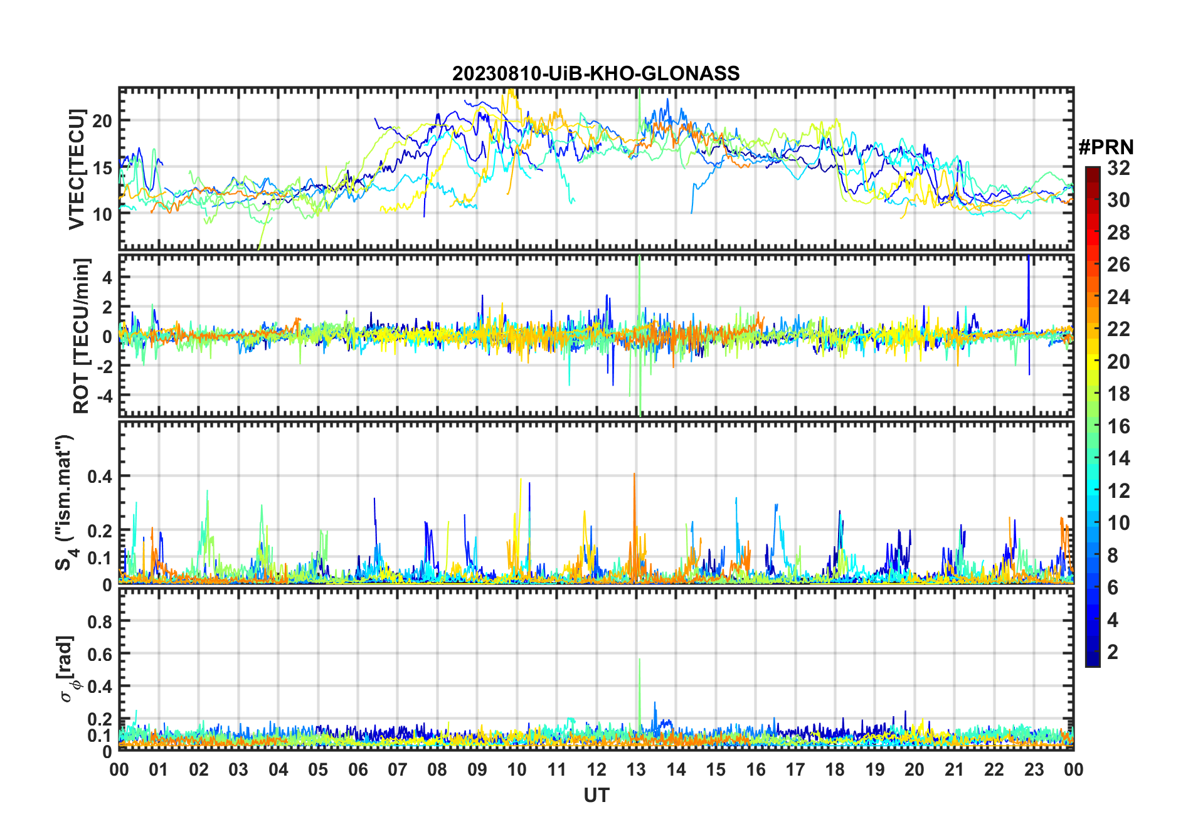Click the 18 hour tick on the UT axis
The height and width of the screenshot is (834, 1193).
point(835,769)
